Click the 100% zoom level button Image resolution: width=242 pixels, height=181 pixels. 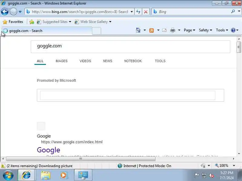pos(222,166)
